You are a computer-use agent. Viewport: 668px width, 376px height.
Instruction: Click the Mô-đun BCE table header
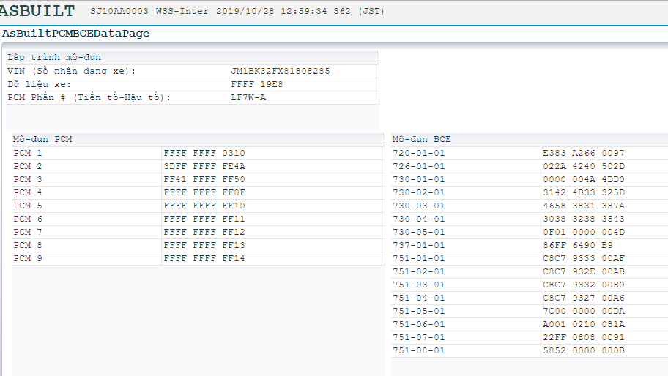421,139
